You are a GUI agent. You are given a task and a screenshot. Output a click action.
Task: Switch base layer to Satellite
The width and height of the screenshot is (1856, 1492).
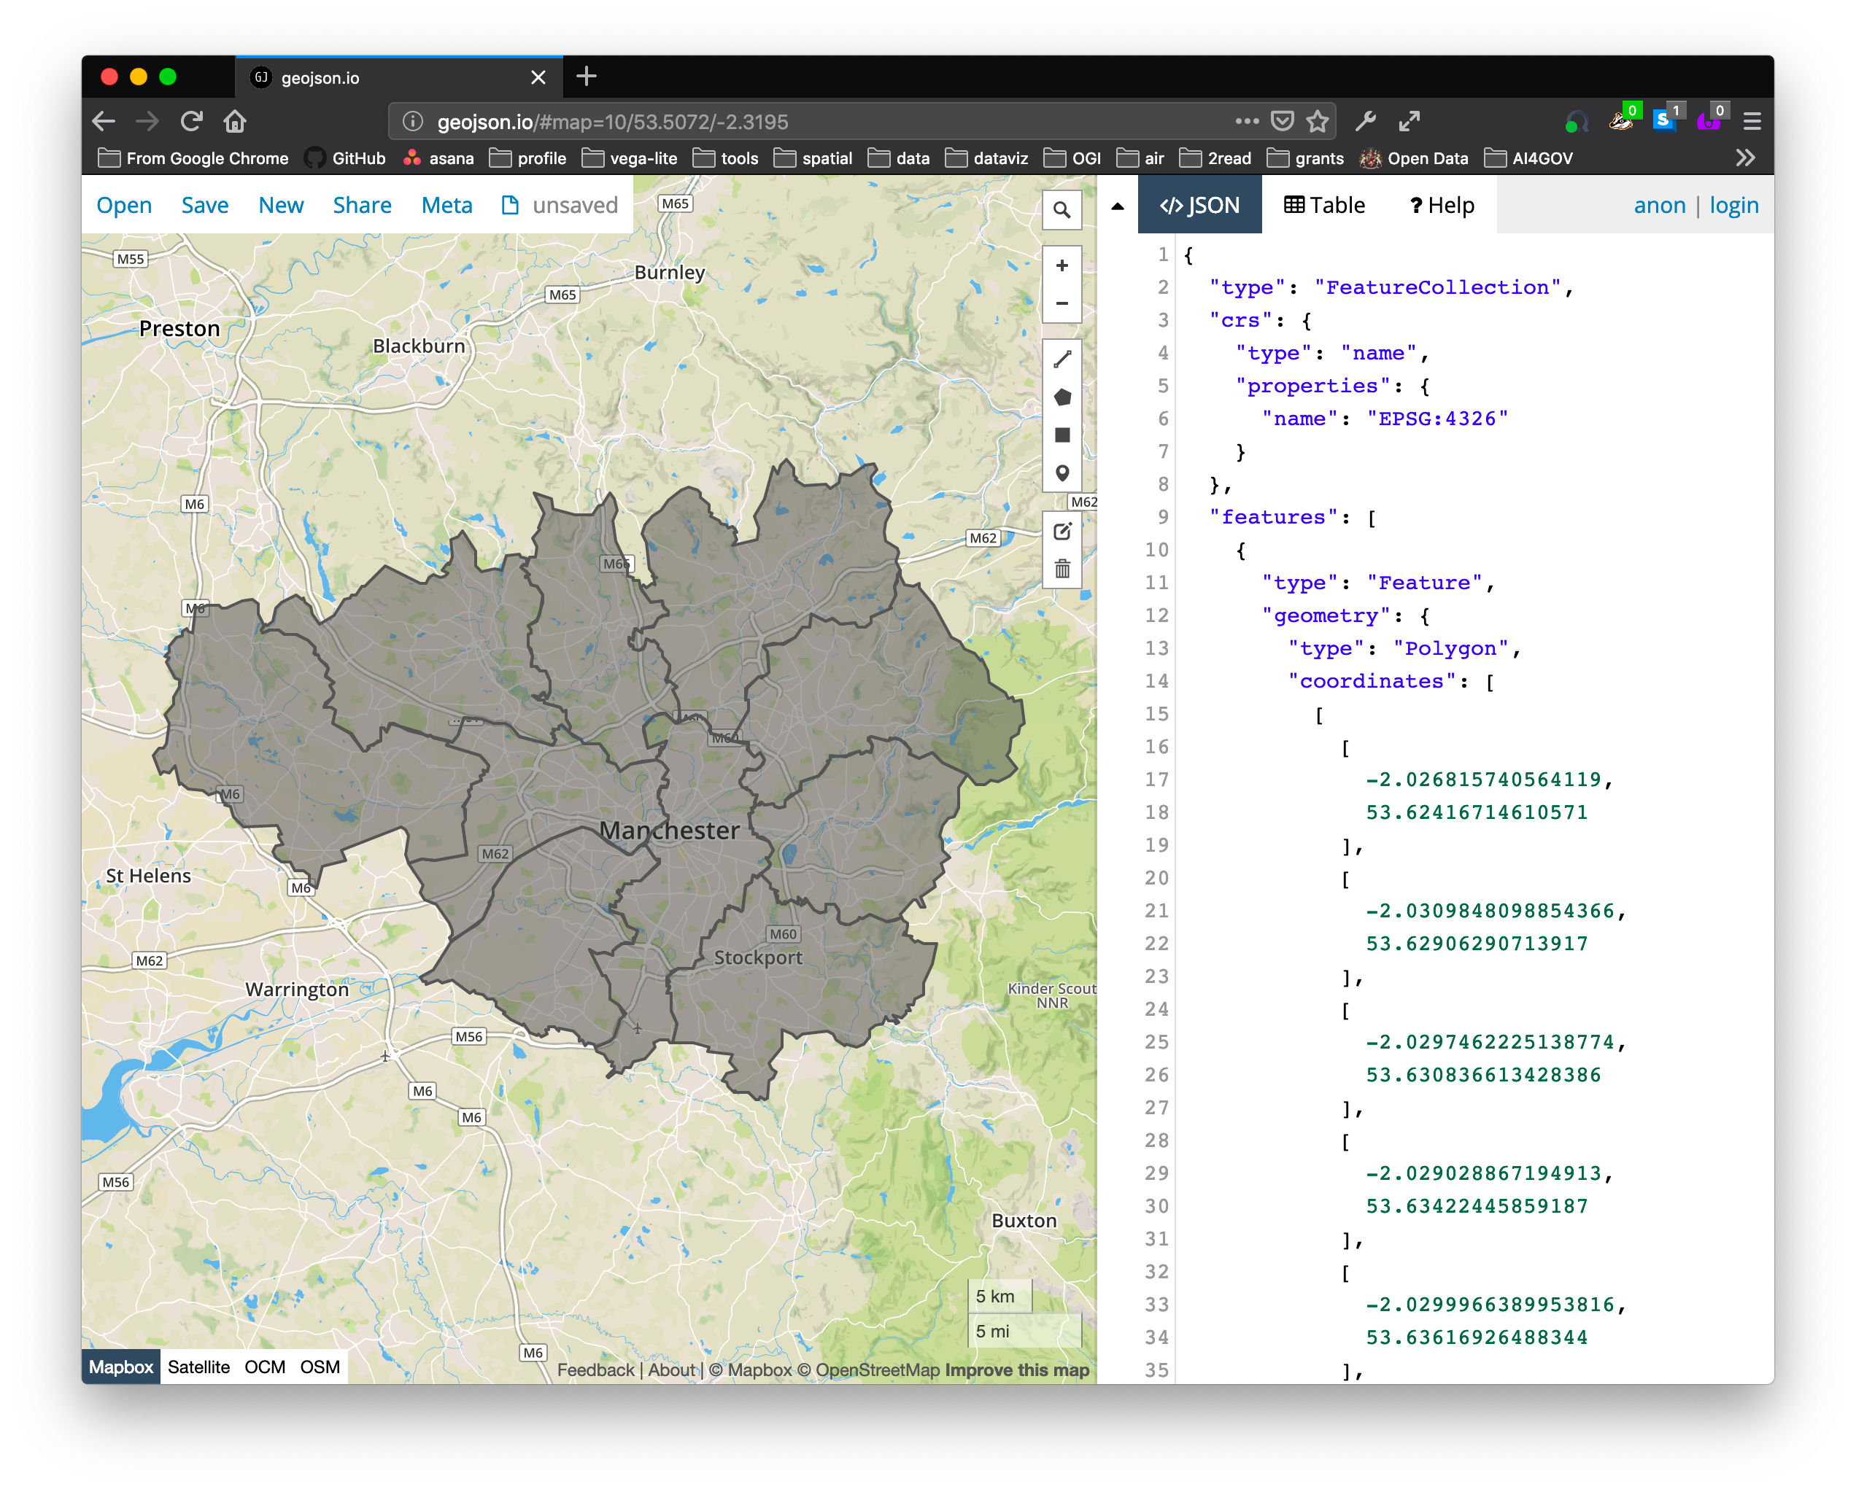(x=198, y=1367)
